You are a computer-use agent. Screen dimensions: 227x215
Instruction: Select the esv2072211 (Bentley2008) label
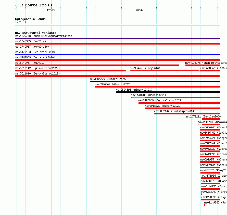tap(204, 116)
